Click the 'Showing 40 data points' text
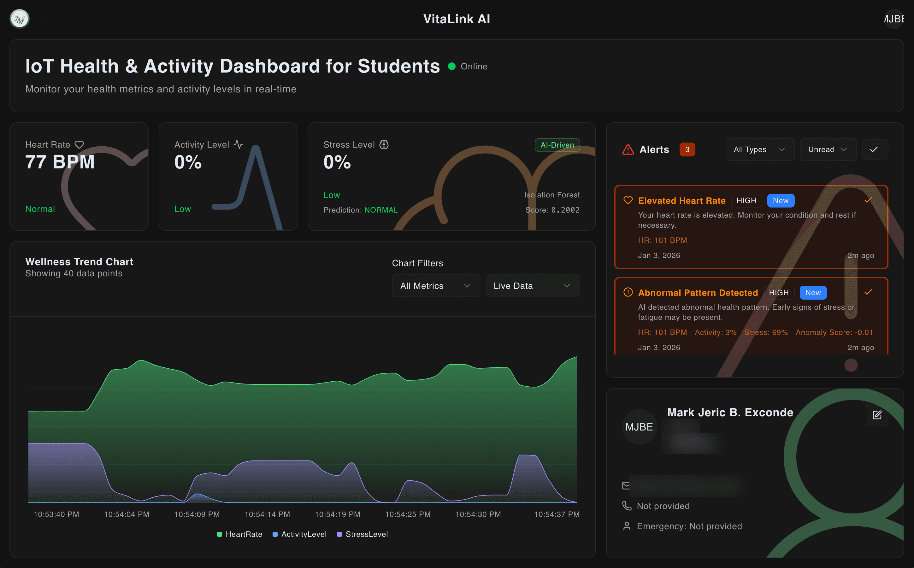 [x=74, y=273]
